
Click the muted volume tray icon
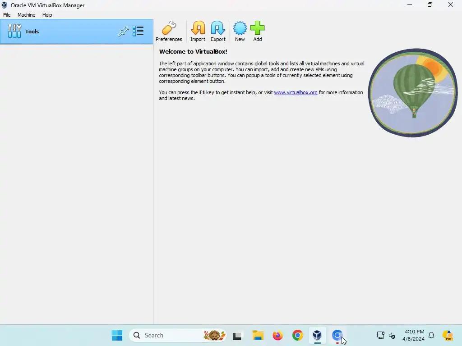[x=392, y=335]
